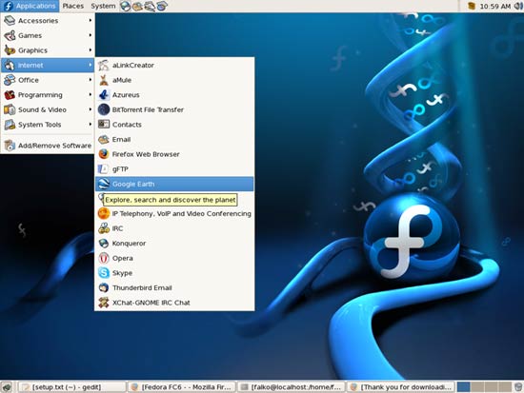
Task: Expand the Sound & Video submenu arrow
Action: pyautogui.click(x=91, y=109)
